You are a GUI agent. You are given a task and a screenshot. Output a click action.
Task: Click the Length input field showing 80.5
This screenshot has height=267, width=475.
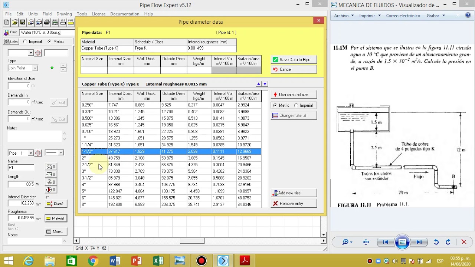click(21, 184)
